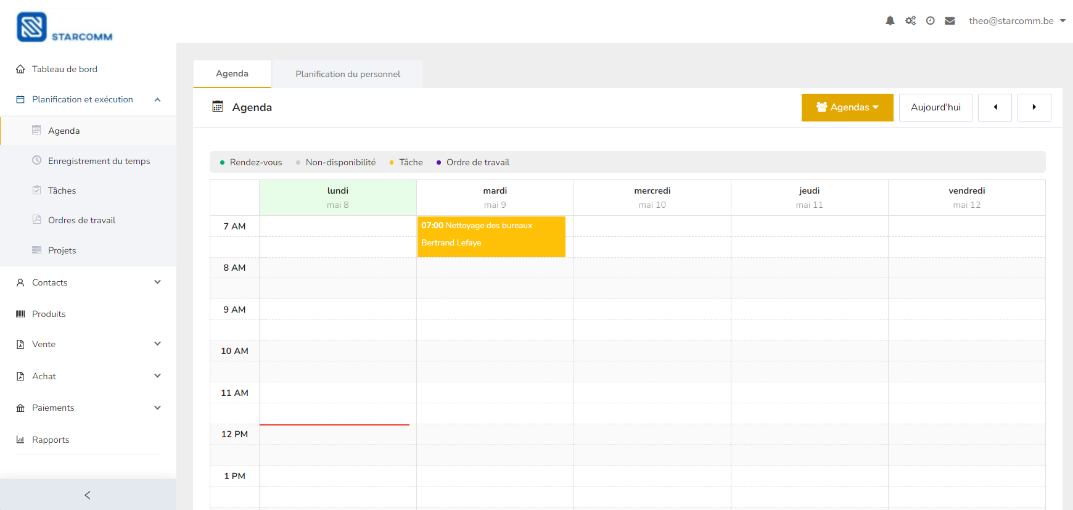The width and height of the screenshot is (1073, 510).
Task: Open the Nettoyage des bureaux event
Action: point(491,235)
